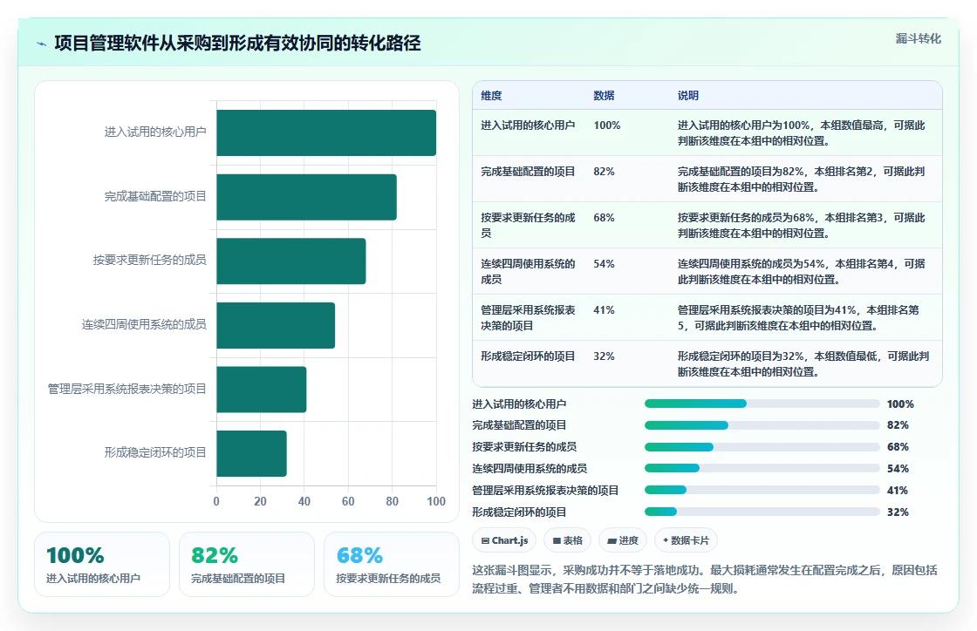Click the bar for 按要求更新任务的成员 in chart

291,261
